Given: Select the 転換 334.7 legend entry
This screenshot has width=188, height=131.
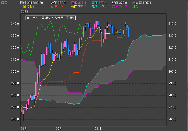Looking at the screenshot, I should click(x=78, y=6).
